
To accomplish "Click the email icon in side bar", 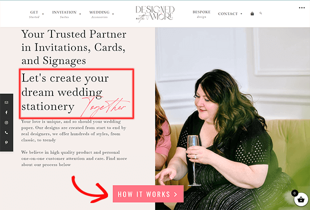I will (x=6, y=102).
